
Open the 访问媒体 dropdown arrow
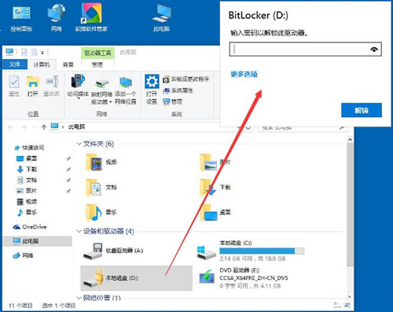78,99
